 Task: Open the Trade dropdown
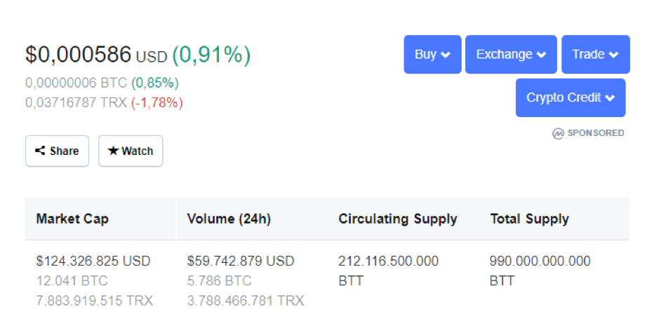click(x=595, y=55)
